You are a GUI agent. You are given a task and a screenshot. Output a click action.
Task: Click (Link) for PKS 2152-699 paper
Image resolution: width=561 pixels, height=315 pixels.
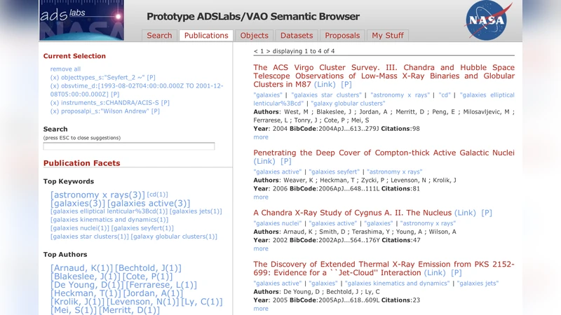click(435, 273)
